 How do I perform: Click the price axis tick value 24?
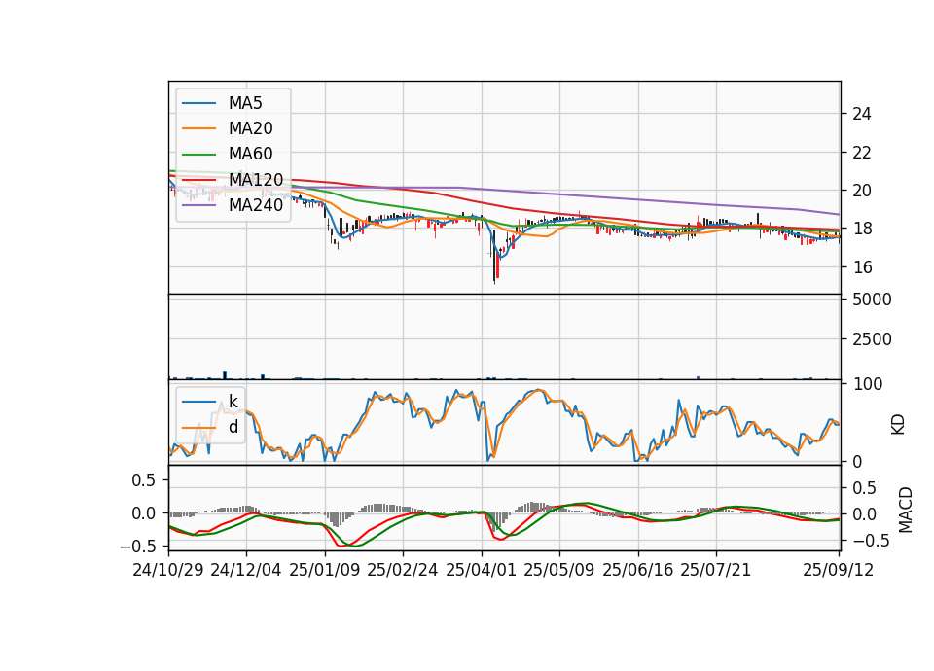click(x=861, y=114)
